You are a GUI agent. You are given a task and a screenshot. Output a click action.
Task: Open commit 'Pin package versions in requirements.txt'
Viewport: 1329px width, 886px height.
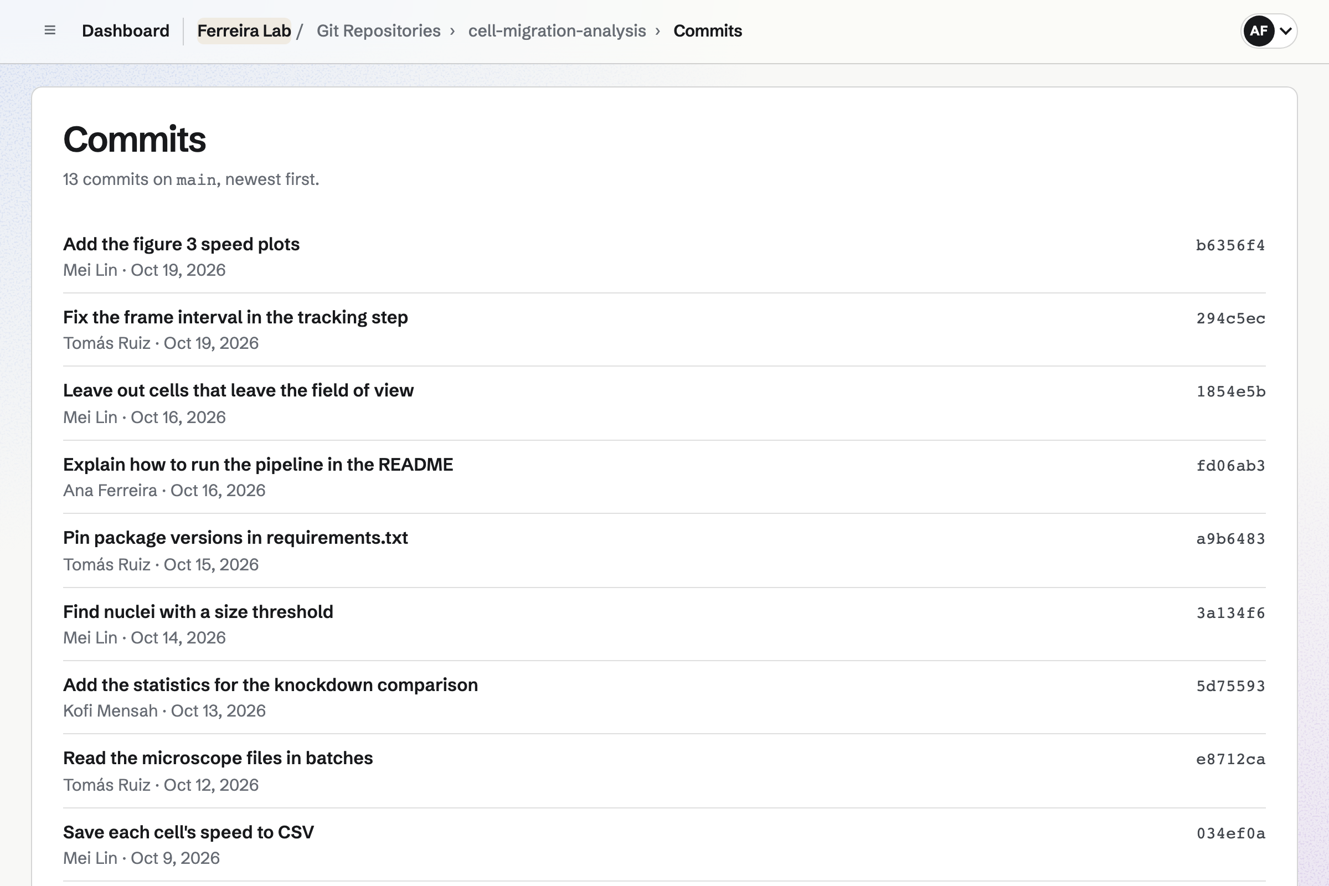[236, 537]
